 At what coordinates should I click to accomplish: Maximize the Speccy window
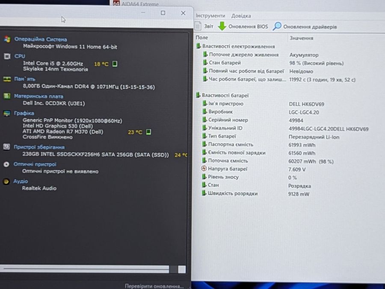pos(163,13)
